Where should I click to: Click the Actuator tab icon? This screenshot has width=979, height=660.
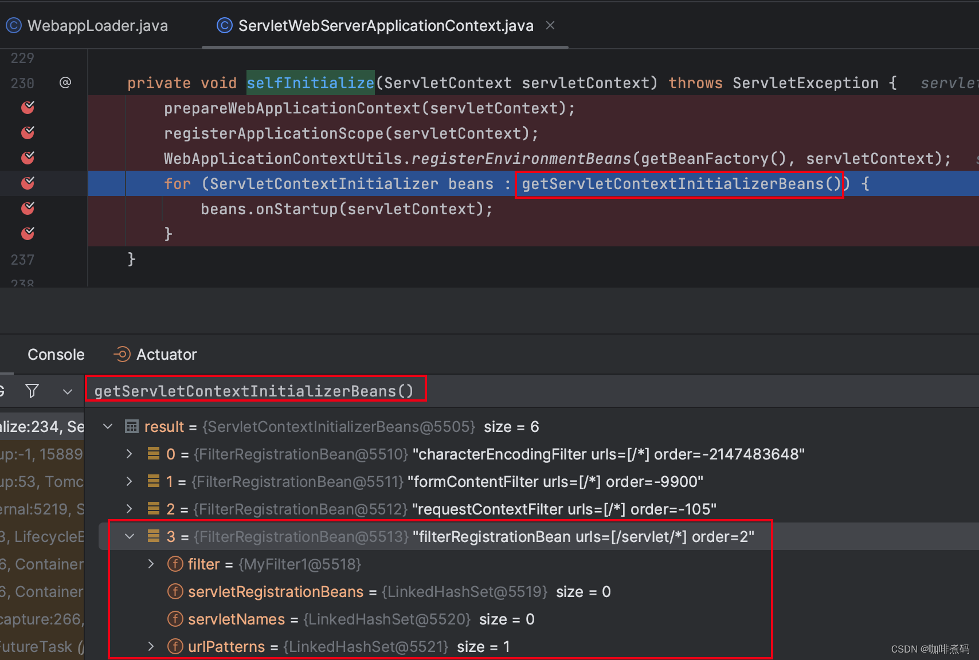(x=122, y=355)
